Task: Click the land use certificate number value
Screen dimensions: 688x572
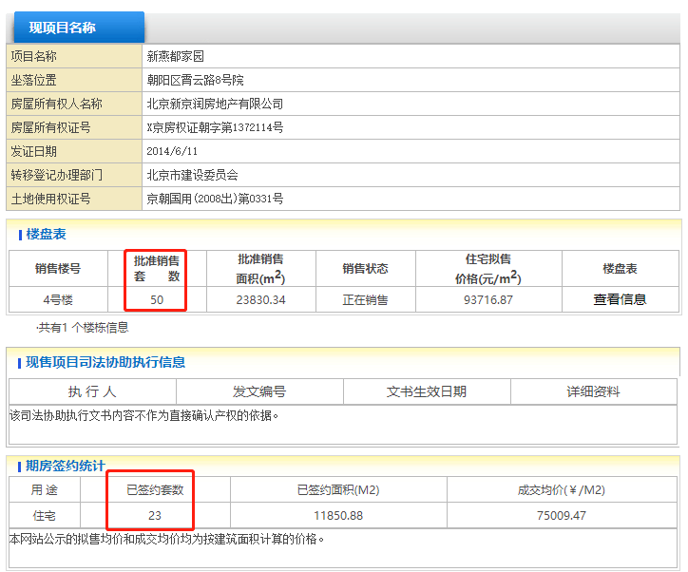Action: [215, 199]
